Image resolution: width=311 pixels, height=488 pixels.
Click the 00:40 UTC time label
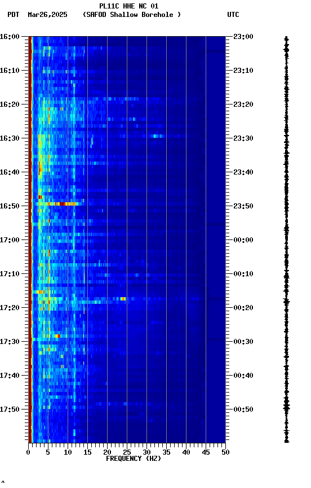tap(243, 376)
